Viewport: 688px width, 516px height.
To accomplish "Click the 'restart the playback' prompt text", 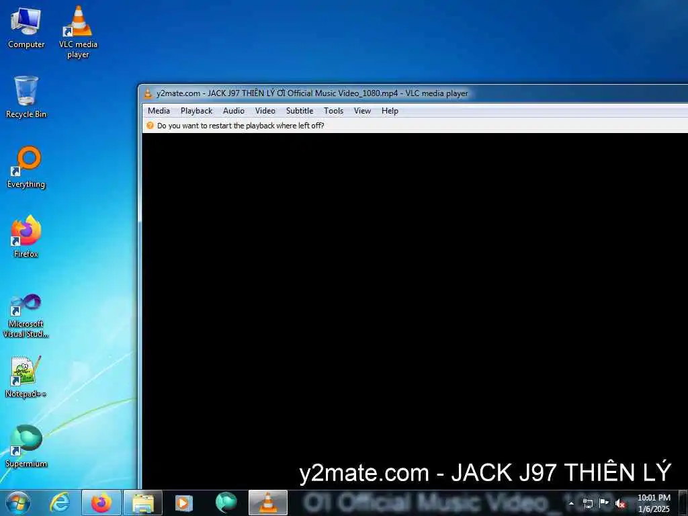I will (x=241, y=126).
